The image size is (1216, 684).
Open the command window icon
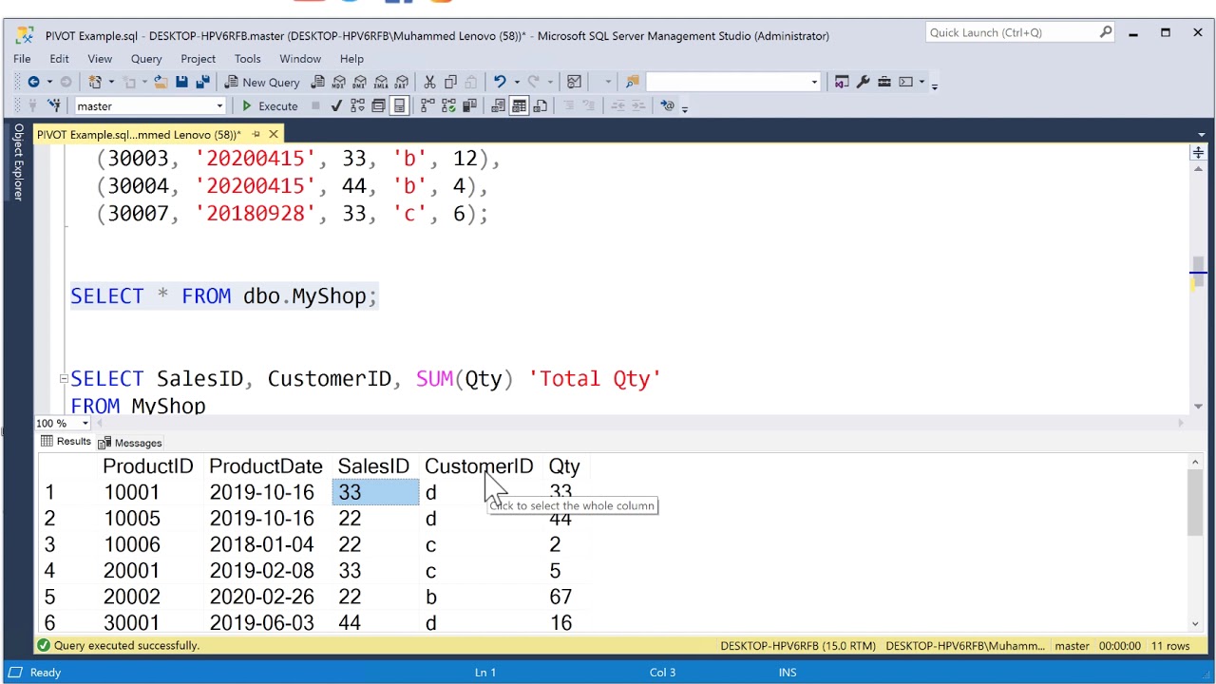(x=905, y=82)
